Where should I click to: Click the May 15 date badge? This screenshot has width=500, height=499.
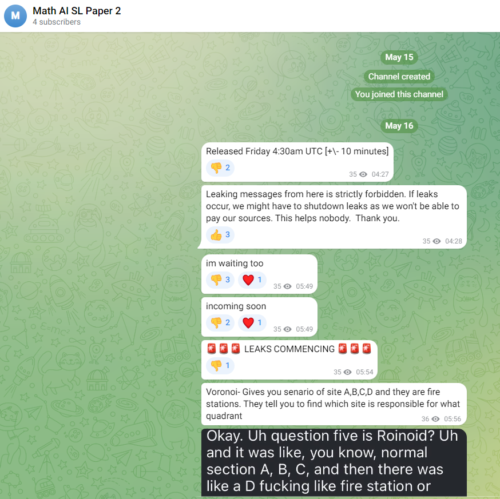(x=399, y=57)
